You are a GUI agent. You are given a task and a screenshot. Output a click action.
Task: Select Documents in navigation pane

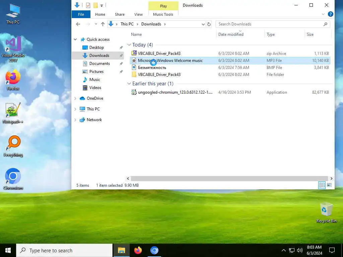[99, 64]
